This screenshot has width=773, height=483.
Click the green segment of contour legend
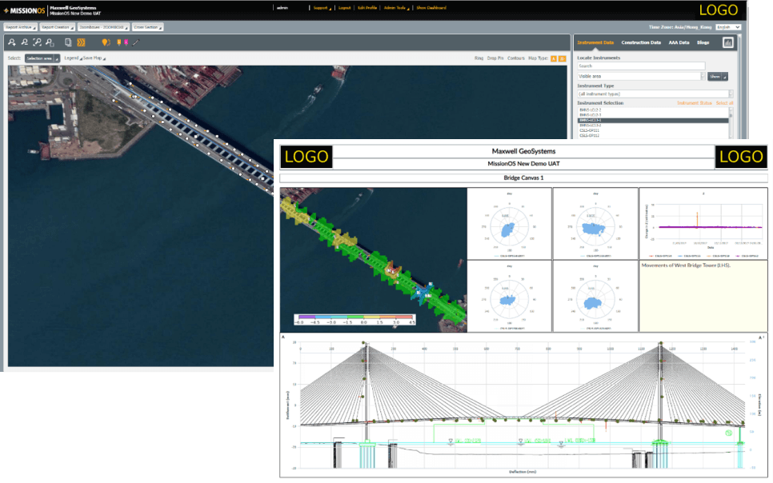click(x=355, y=318)
